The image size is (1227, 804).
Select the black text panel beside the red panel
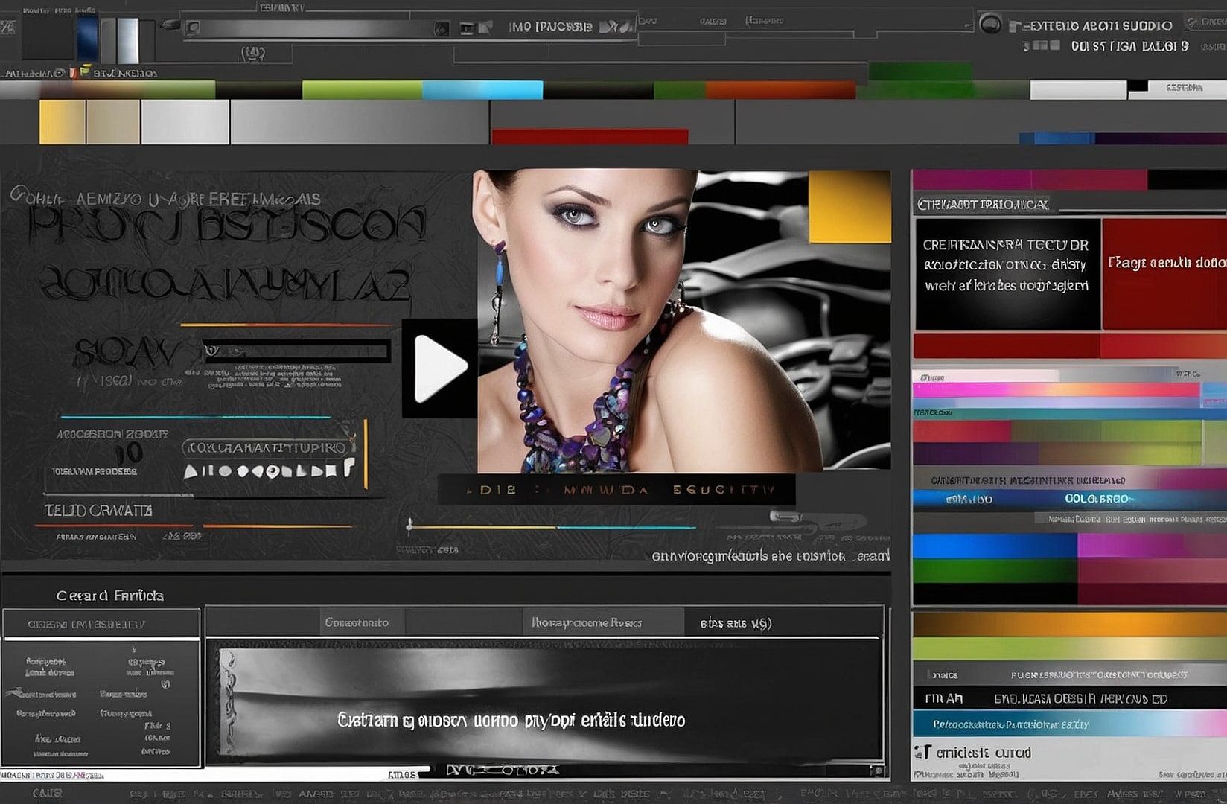[1007, 273]
